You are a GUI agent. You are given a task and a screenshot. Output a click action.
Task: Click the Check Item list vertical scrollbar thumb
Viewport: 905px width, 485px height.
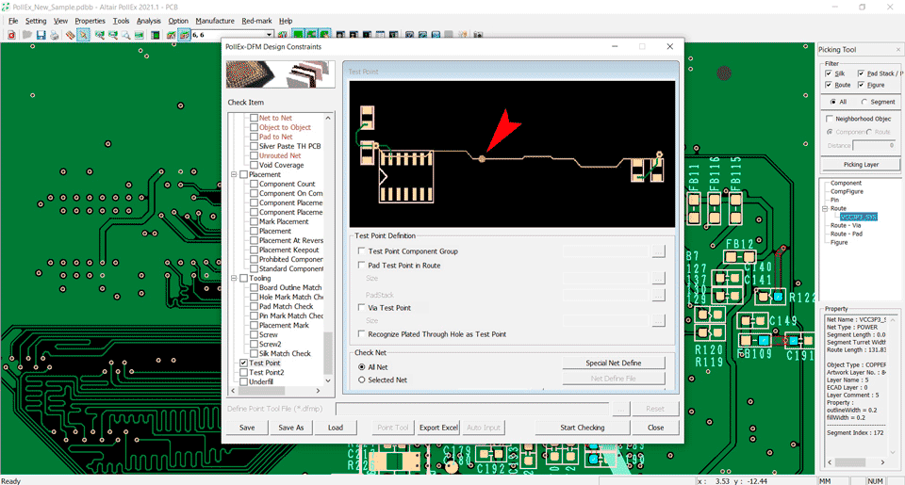(328, 353)
